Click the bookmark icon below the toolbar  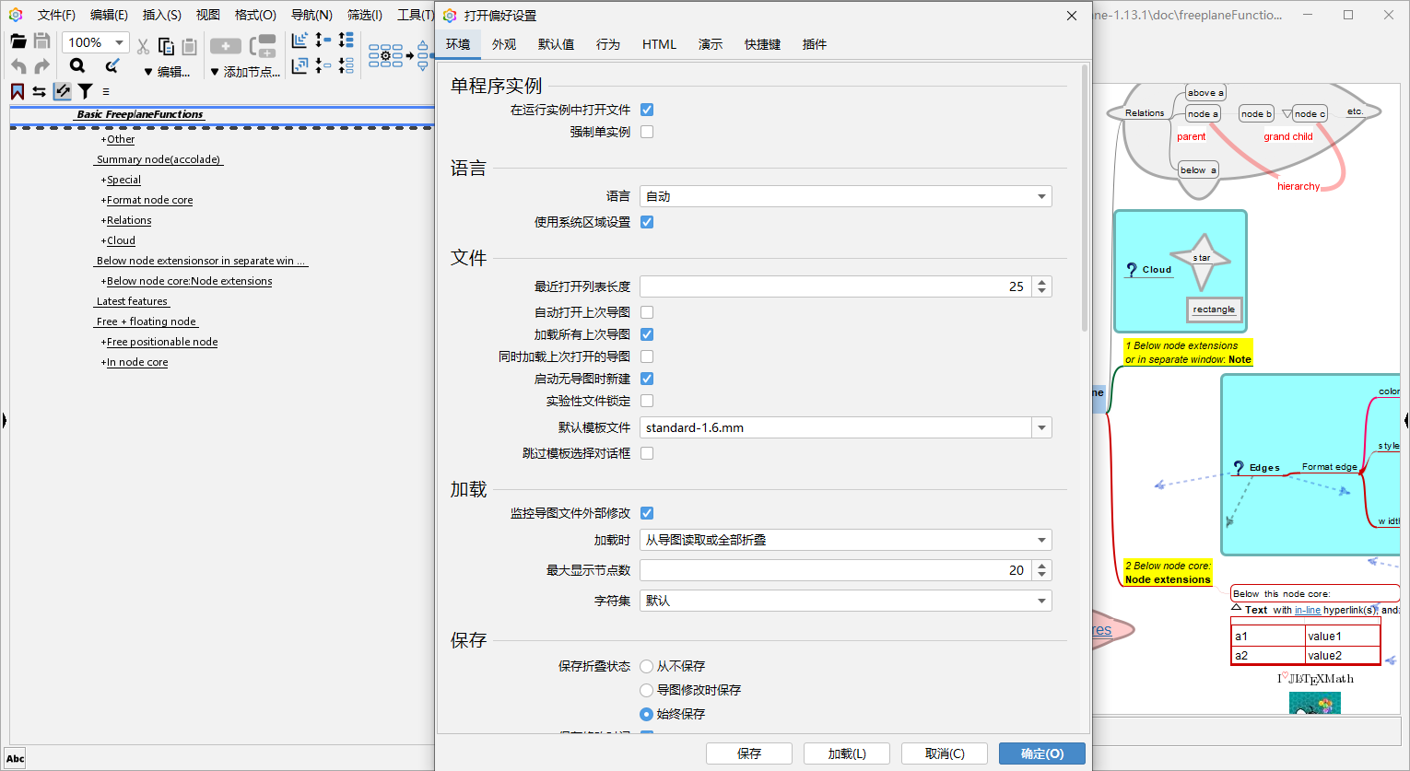[x=18, y=91]
